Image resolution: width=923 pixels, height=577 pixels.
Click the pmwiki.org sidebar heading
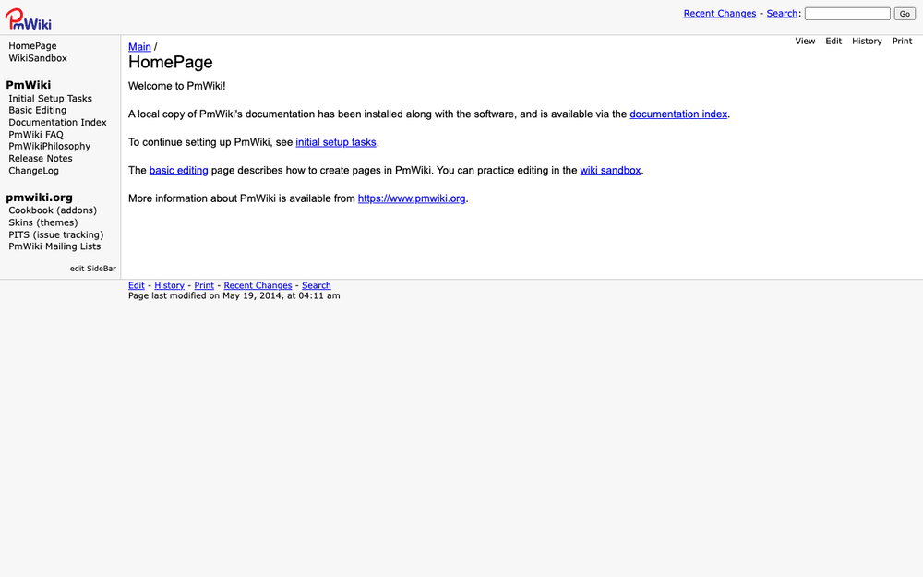pos(39,198)
